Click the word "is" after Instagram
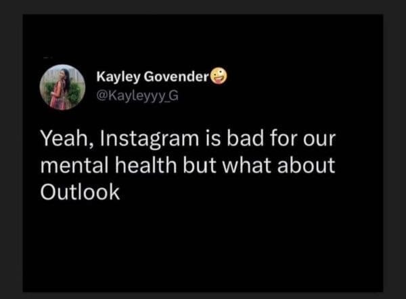The image size is (406, 299). coord(213,137)
